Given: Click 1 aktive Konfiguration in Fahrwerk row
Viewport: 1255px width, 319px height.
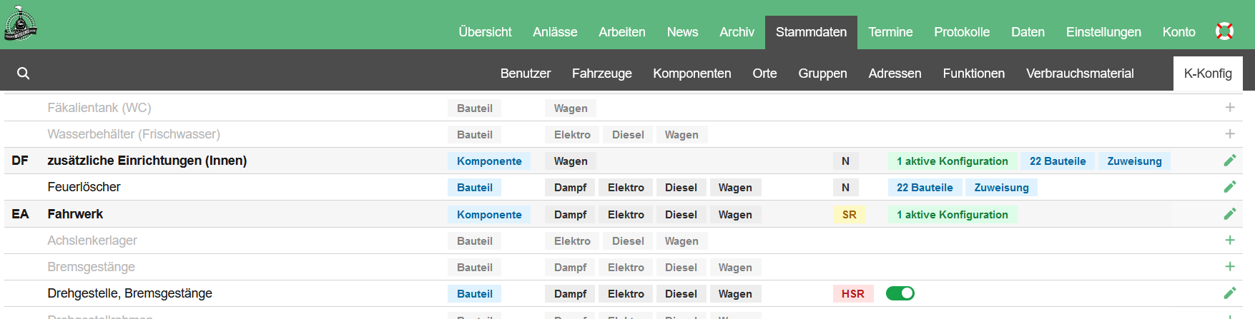Looking at the screenshot, I should [x=953, y=215].
